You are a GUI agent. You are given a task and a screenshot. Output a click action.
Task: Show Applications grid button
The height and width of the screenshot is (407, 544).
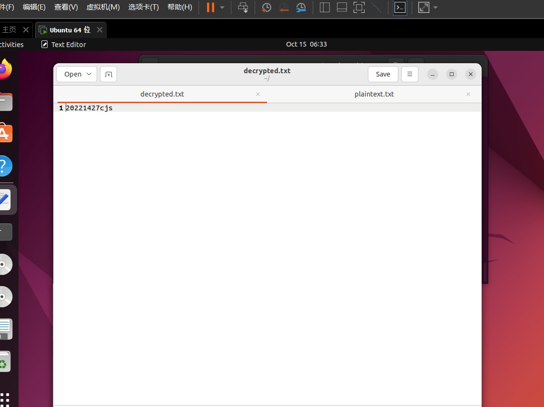tap(5, 399)
